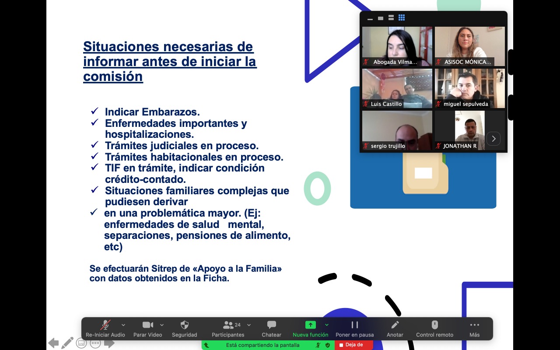The height and width of the screenshot is (350, 560).
Task: Toggle slideshow subtitles icon
Action: coord(81,343)
